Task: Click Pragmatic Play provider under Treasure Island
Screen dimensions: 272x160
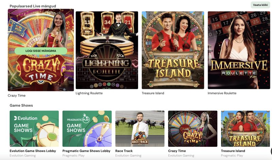Action: click(x=232, y=156)
